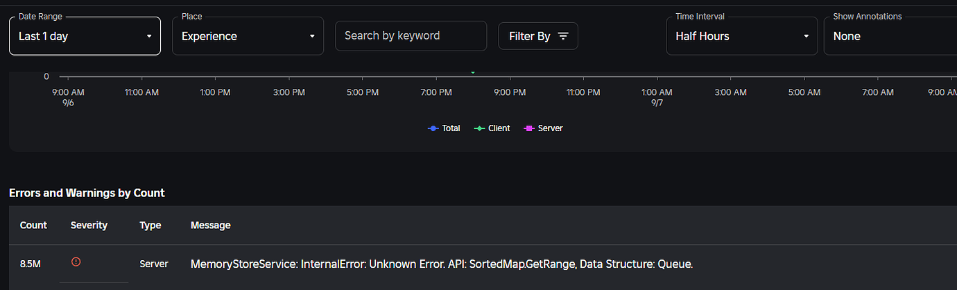Click the Search by keyword field
This screenshot has height=290, width=957.
click(x=411, y=36)
